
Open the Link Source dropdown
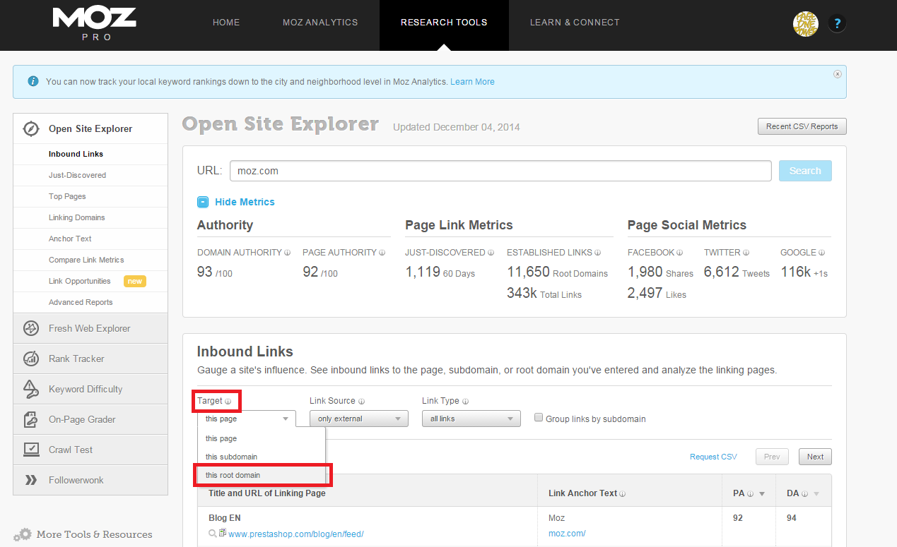[x=358, y=419]
